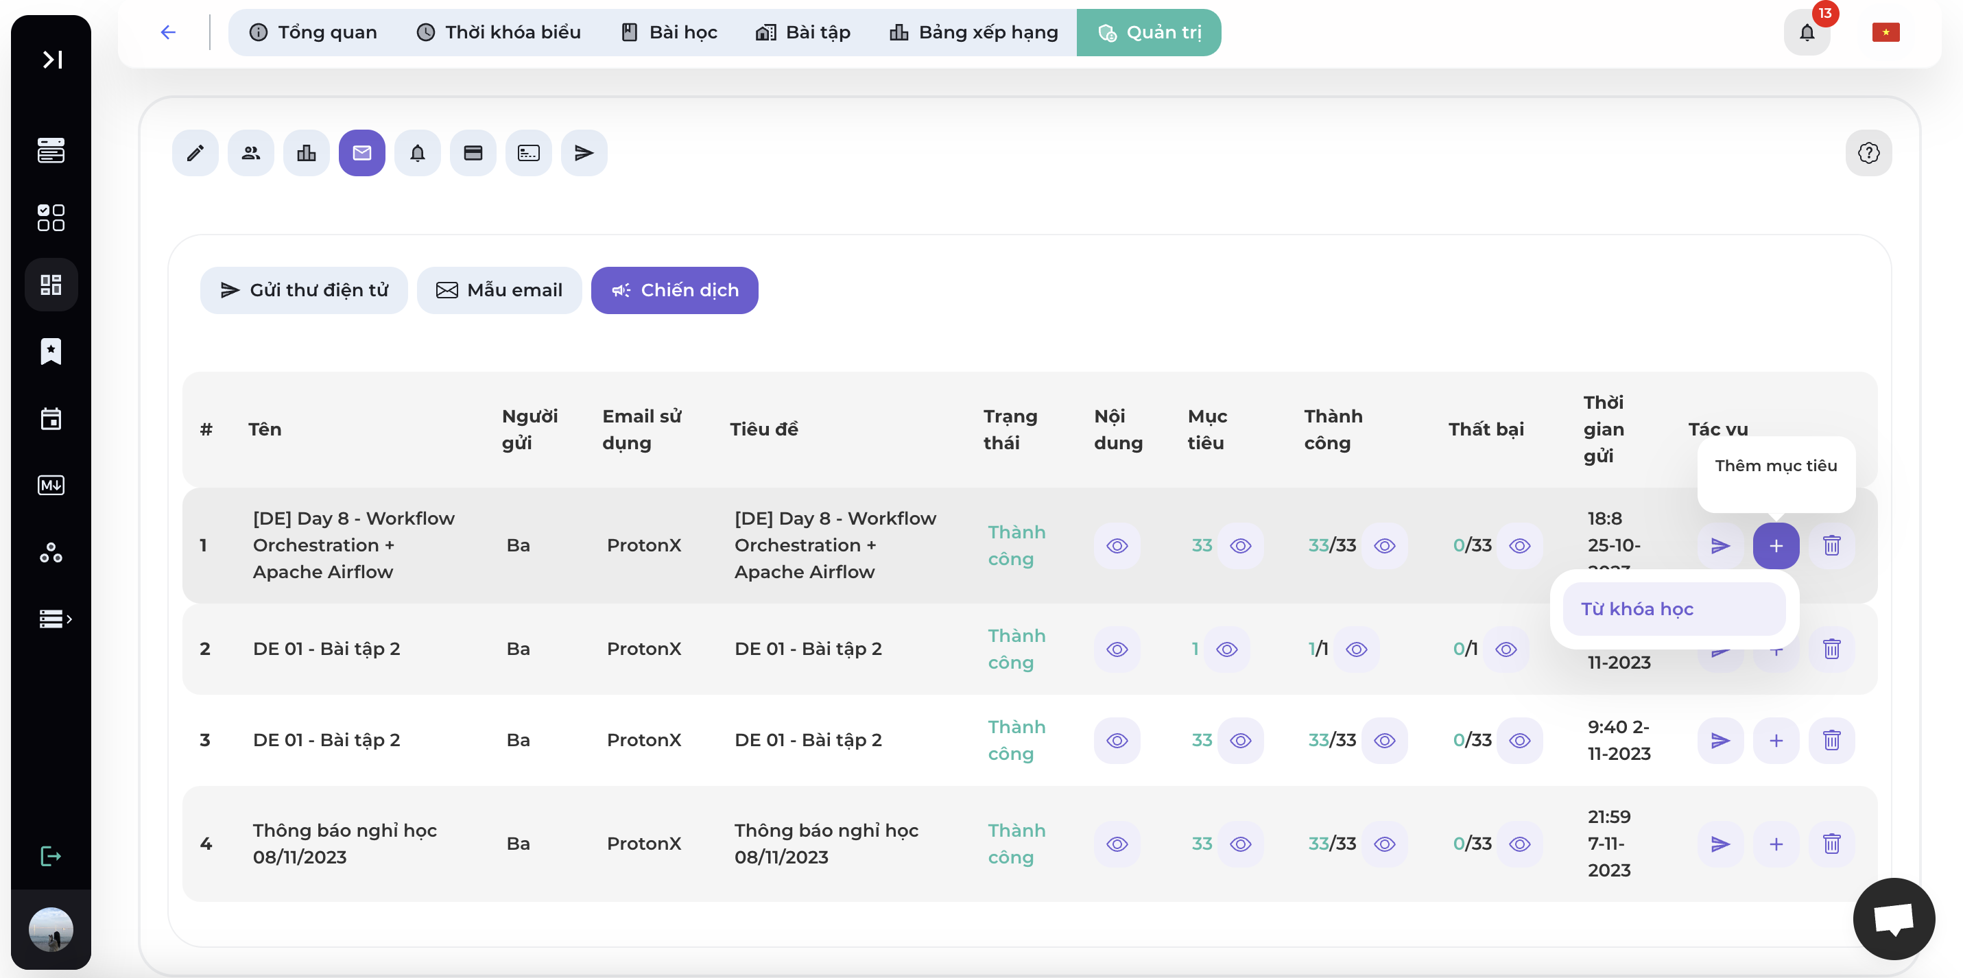Image resolution: width=1963 pixels, height=978 pixels.
Task: Click the Trạng thái column header
Action: [x=1010, y=429]
